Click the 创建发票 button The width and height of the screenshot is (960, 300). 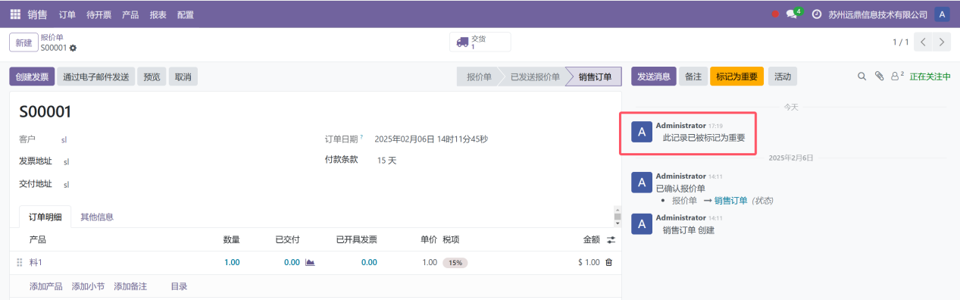click(32, 77)
